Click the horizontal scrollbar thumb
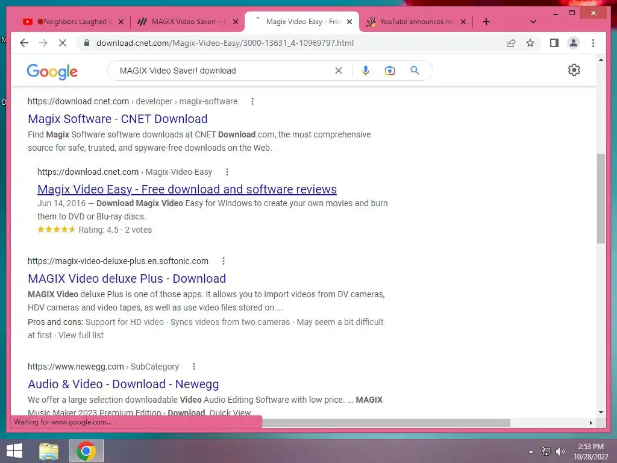This screenshot has height=463, width=617. 386,423
